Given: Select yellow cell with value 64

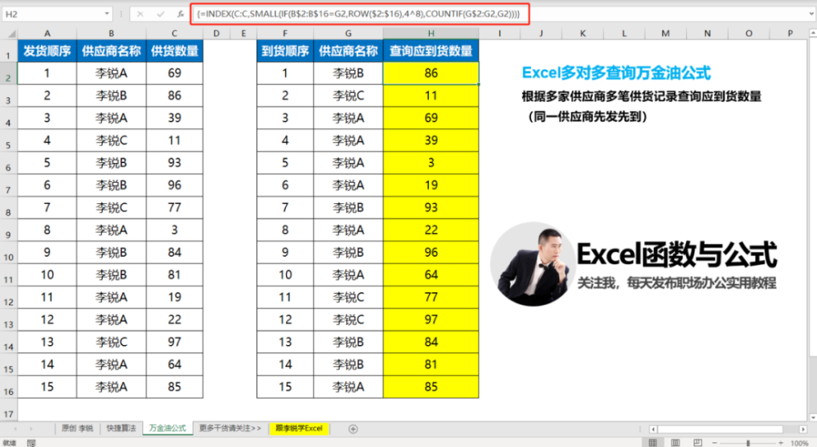Looking at the screenshot, I should (x=431, y=275).
